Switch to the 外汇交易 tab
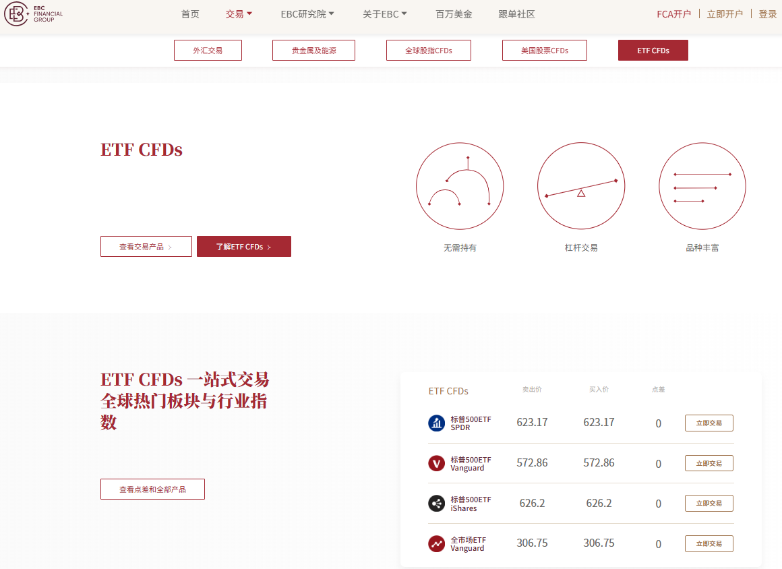The image size is (782, 569). [208, 51]
